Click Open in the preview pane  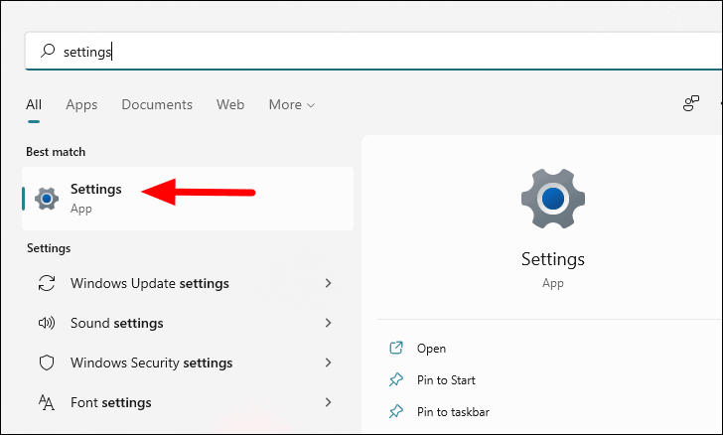(x=431, y=349)
